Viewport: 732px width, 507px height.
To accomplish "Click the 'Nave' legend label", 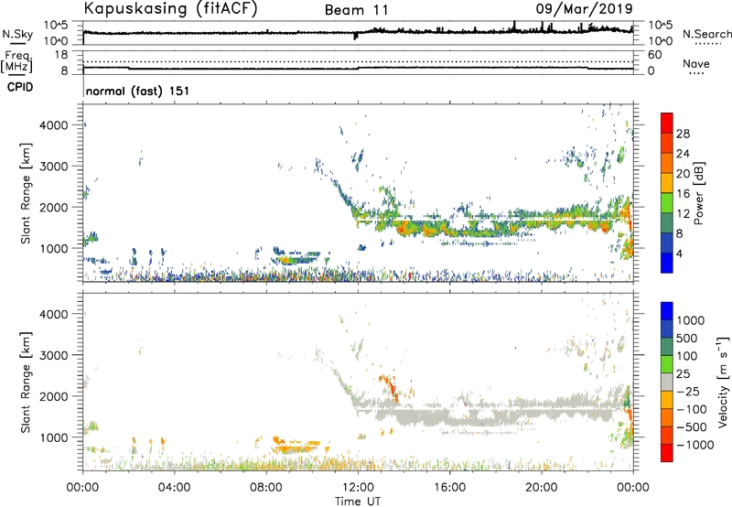I will click(x=696, y=63).
